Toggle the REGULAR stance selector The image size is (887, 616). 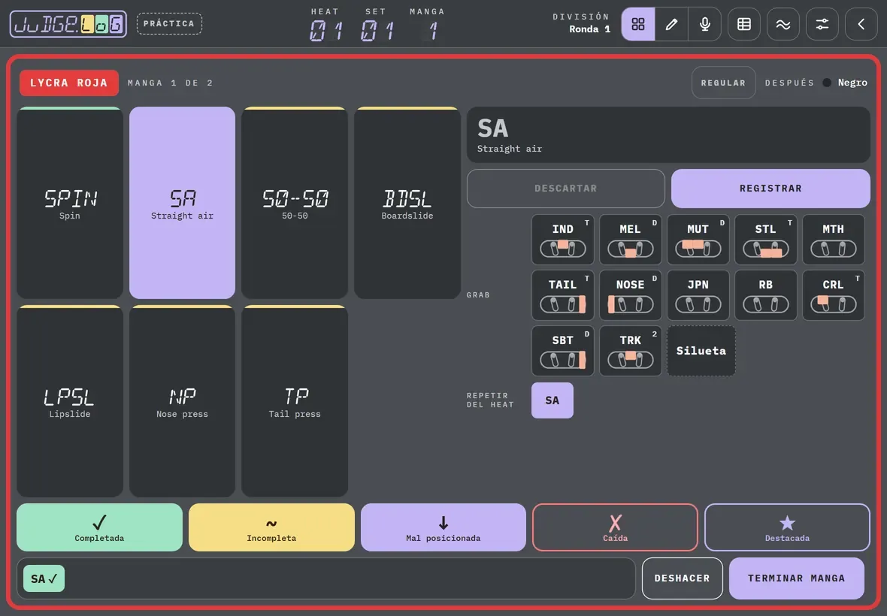click(724, 83)
